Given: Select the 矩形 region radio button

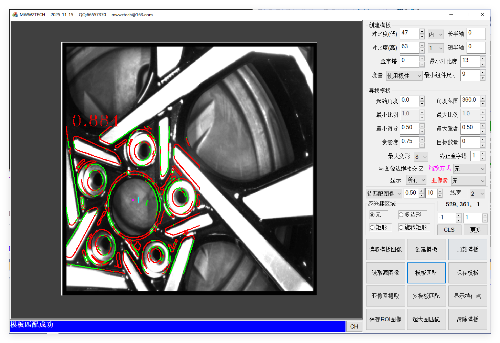Looking at the screenshot, I should click(x=372, y=227).
